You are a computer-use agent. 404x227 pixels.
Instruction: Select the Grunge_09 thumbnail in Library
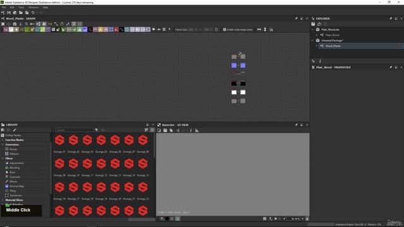pos(59,164)
